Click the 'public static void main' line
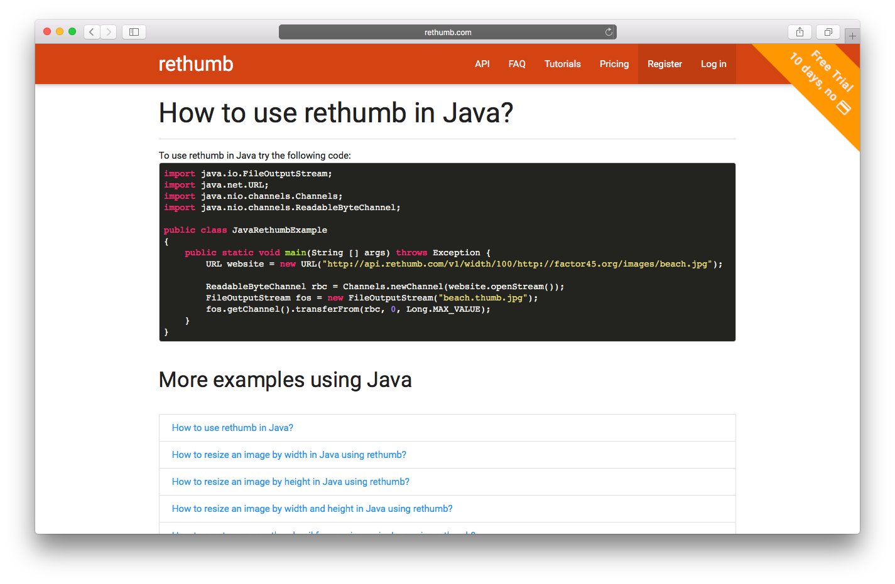895x584 pixels. (x=338, y=253)
